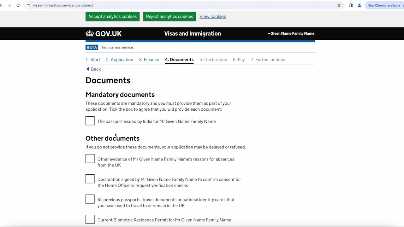The width and height of the screenshot is (404, 227).
Task: Expand the Given Name Family Name account dropdown
Action: tap(291, 33)
